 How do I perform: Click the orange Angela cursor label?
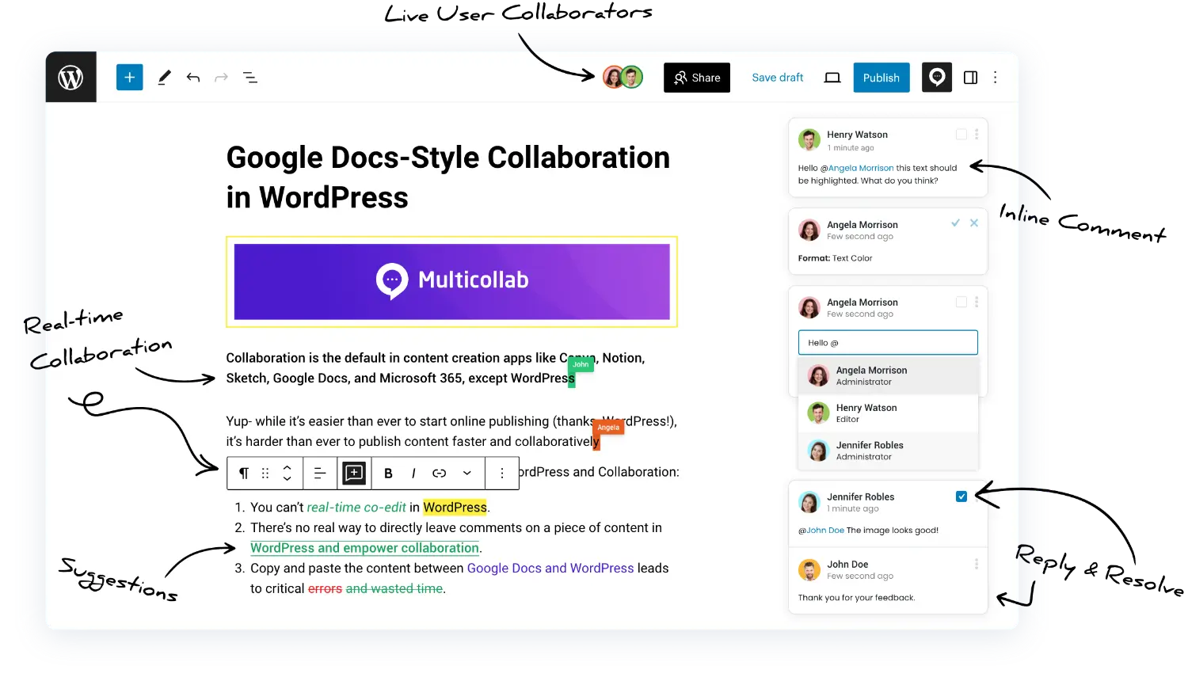point(608,428)
